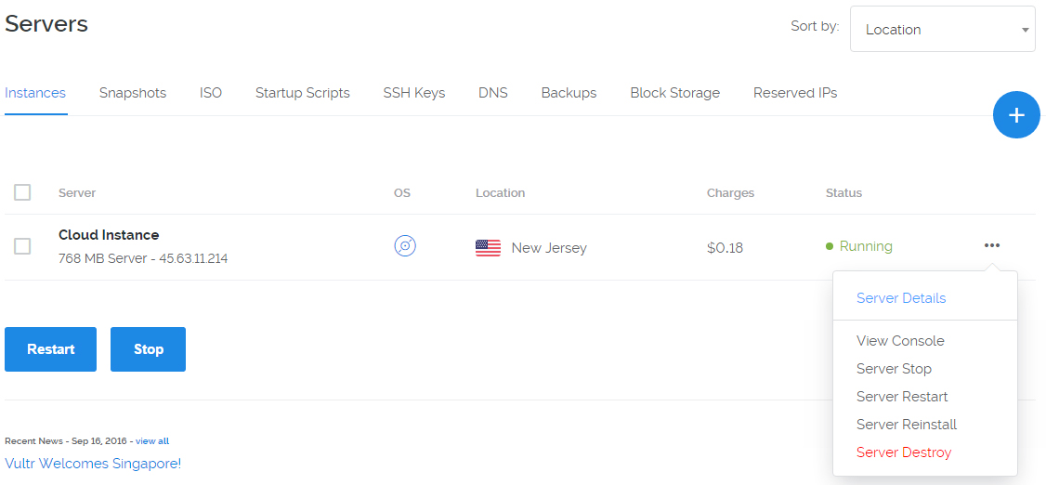This screenshot has width=1046, height=485.
Task: Choose View Console in the menu
Action: click(900, 341)
